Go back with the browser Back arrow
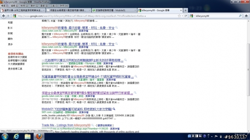The width and height of the screenshot is (250, 140). pos(4,16)
